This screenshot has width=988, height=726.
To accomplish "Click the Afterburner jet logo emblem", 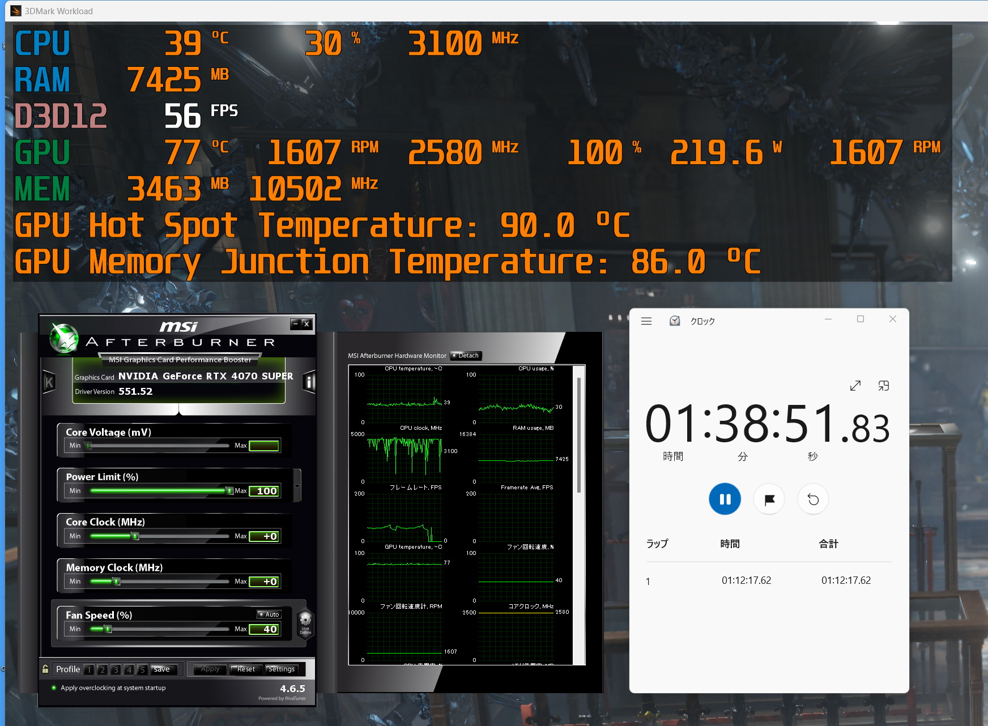I will click(x=63, y=338).
